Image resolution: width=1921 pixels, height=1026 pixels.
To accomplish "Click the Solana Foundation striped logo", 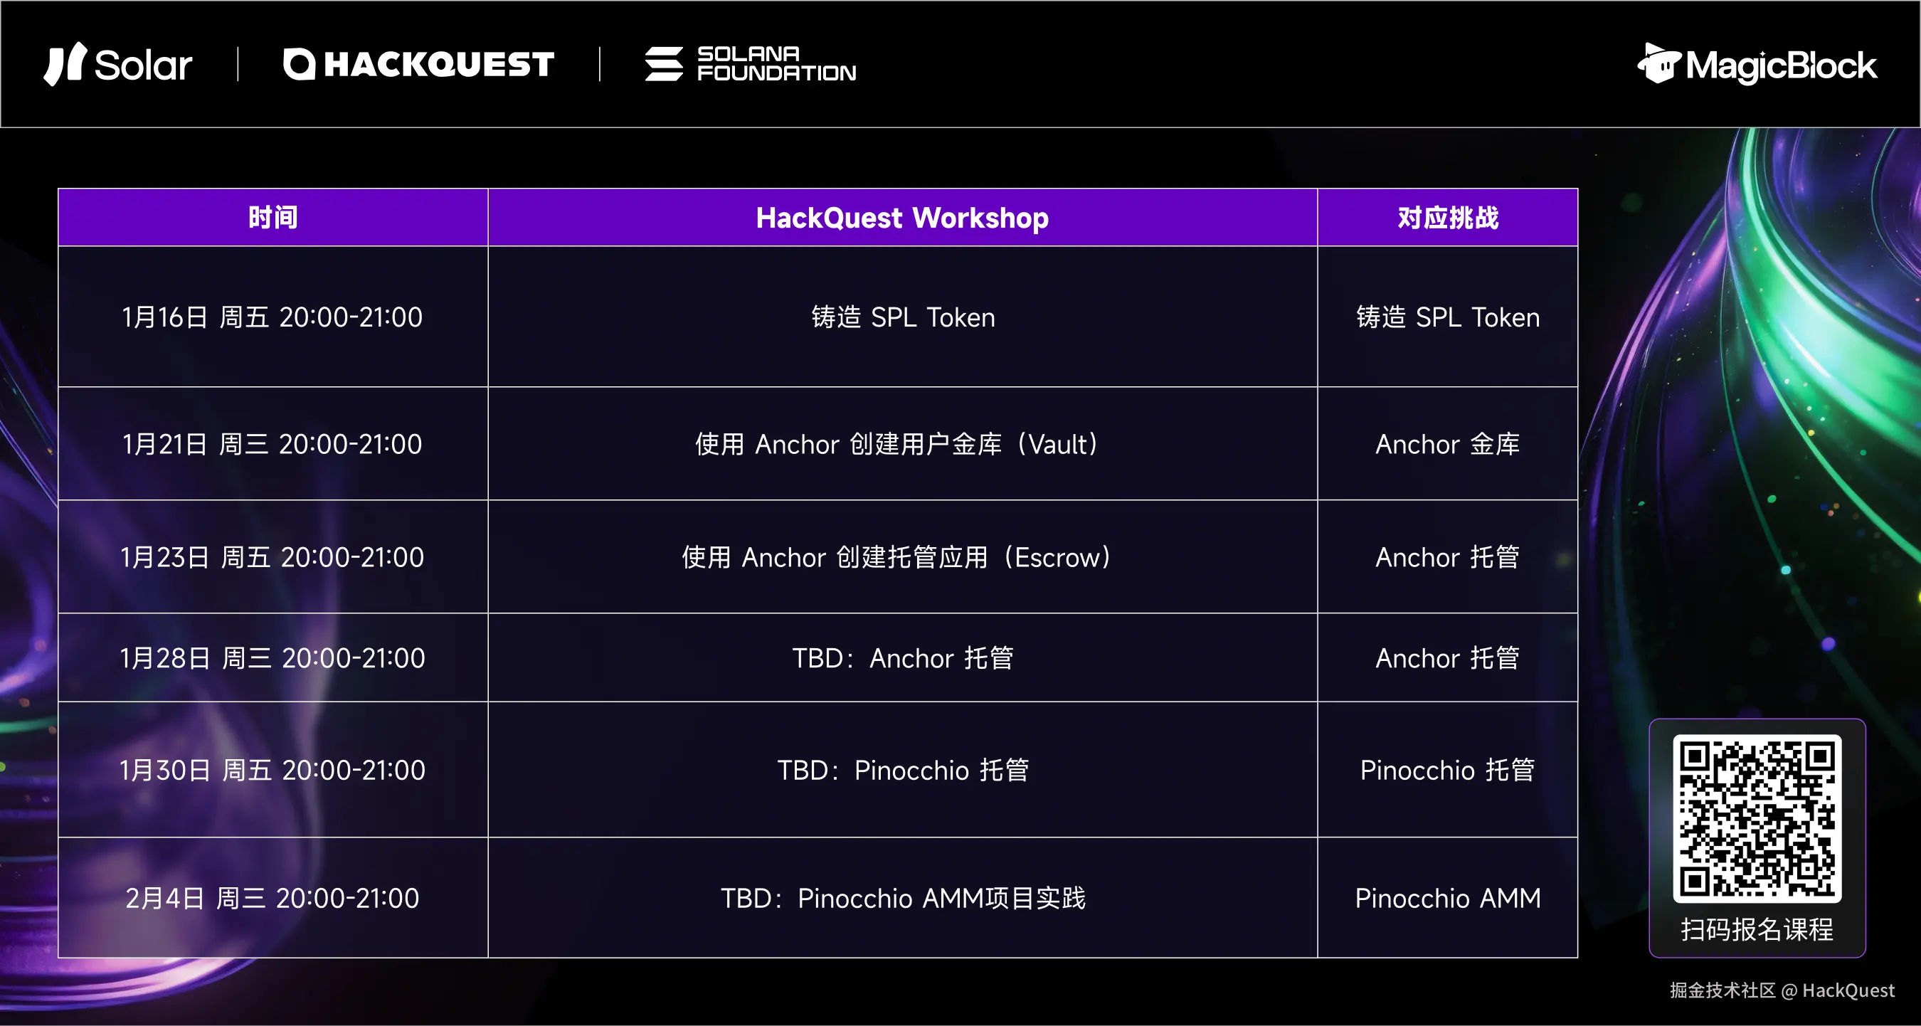I will coord(664,64).
